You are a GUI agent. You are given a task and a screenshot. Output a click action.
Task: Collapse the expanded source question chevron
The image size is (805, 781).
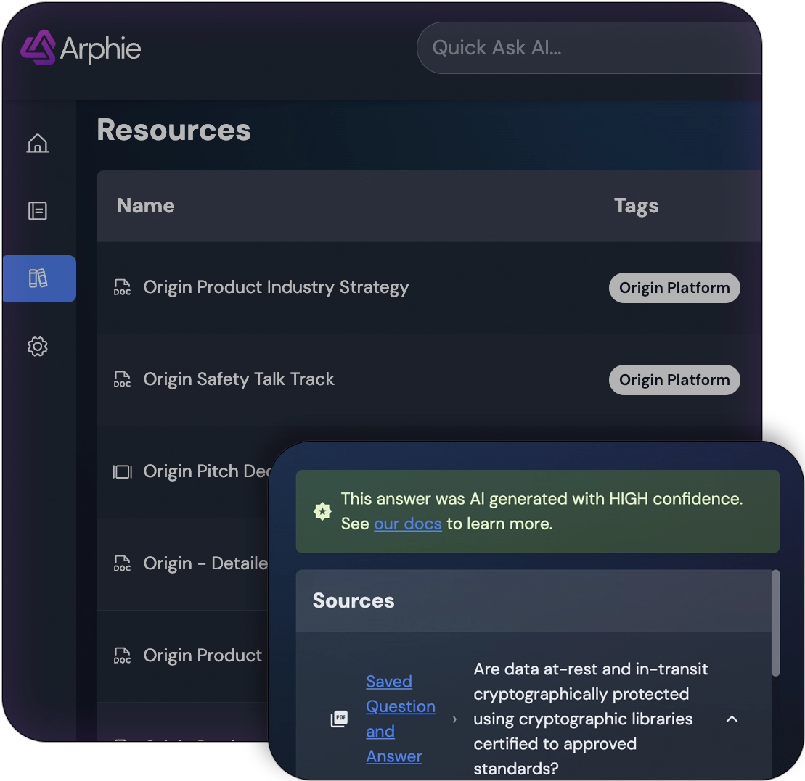pyautogui.click(x=732, y=719)
